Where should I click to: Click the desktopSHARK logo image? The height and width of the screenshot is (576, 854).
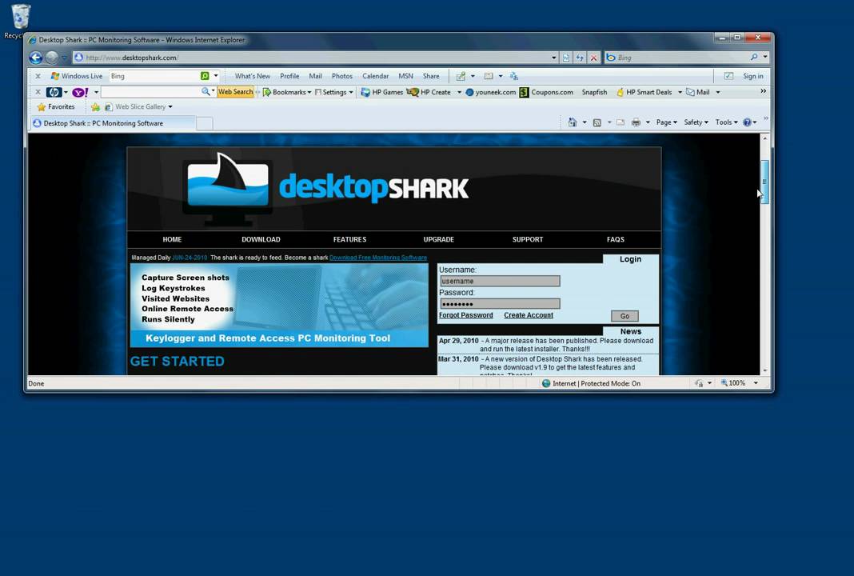coord(325,189)
